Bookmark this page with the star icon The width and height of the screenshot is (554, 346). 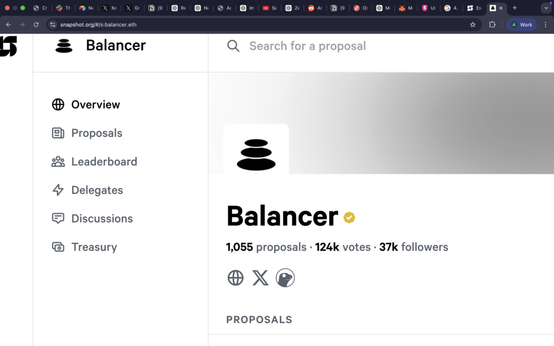[x=473, y=24]
